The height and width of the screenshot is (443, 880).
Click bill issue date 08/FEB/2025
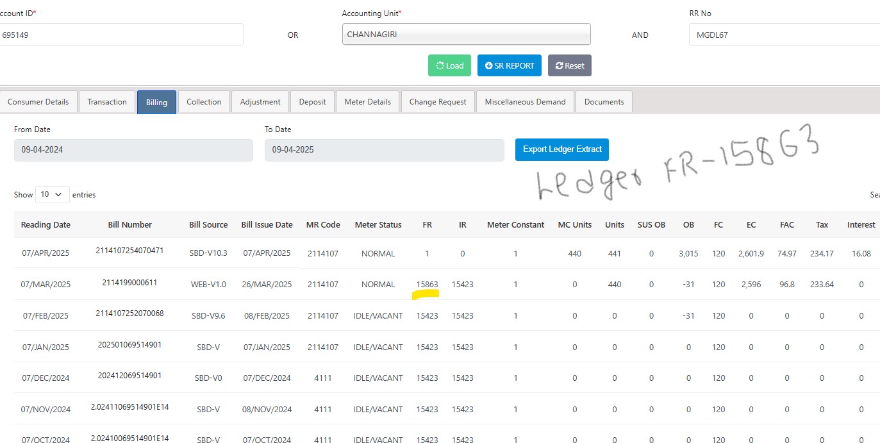click(x=267, y=316)
